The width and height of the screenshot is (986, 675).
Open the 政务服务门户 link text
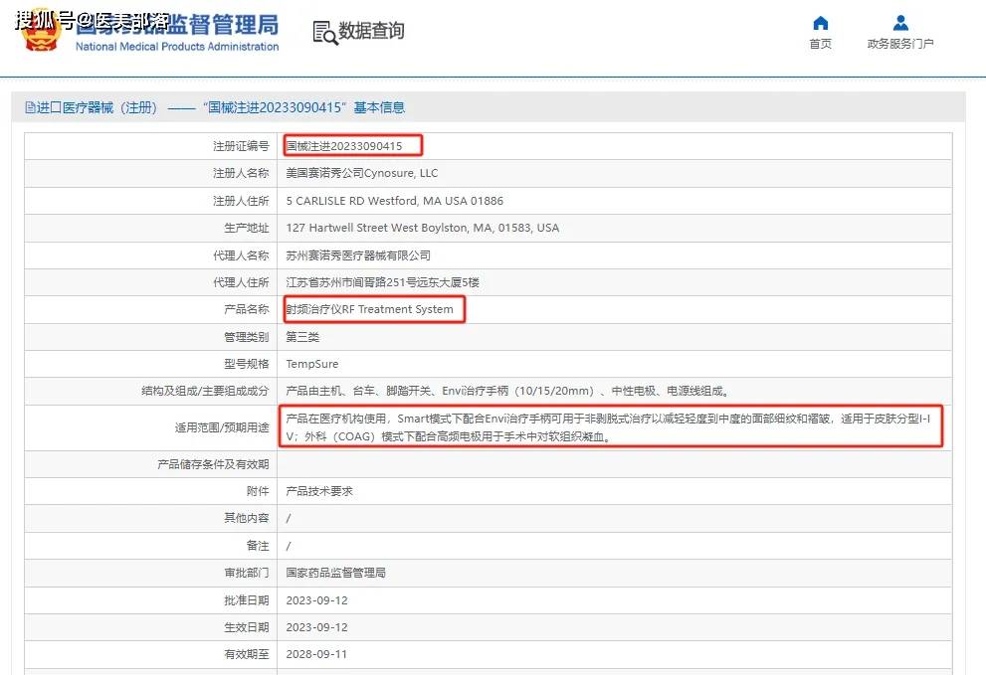click(x=900, y=44)
